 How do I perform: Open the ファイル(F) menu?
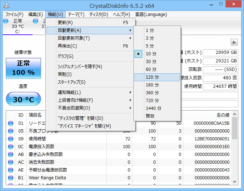click(14, 15)
